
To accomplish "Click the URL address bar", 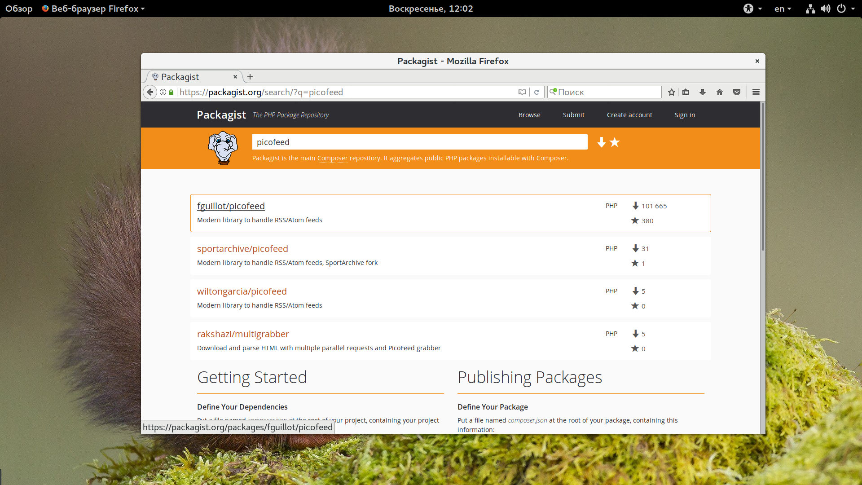I will pyautogui.click(x=346, y=92).
